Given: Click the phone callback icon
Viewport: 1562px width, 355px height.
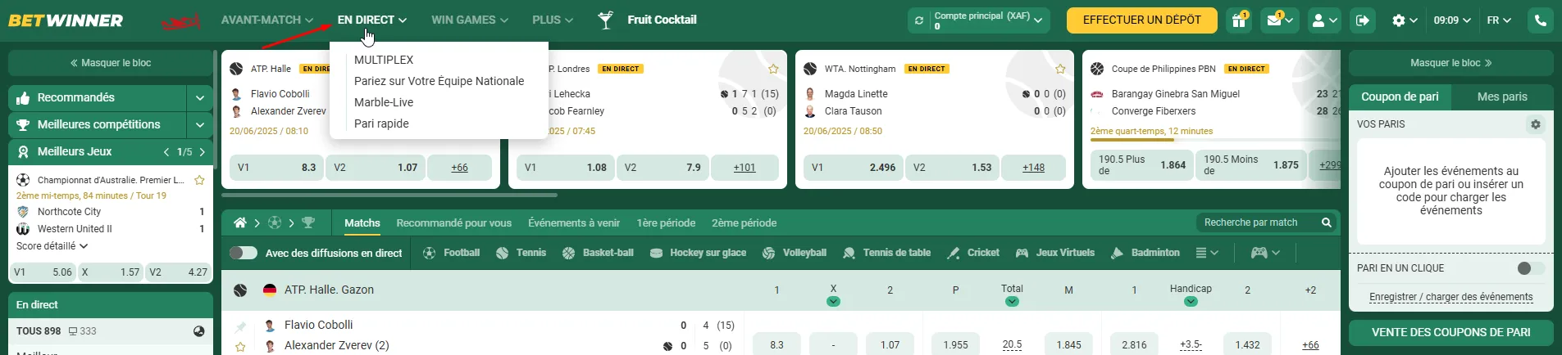Looking at the screenshot, I should pyautogui.click(x=1541, y=20).
